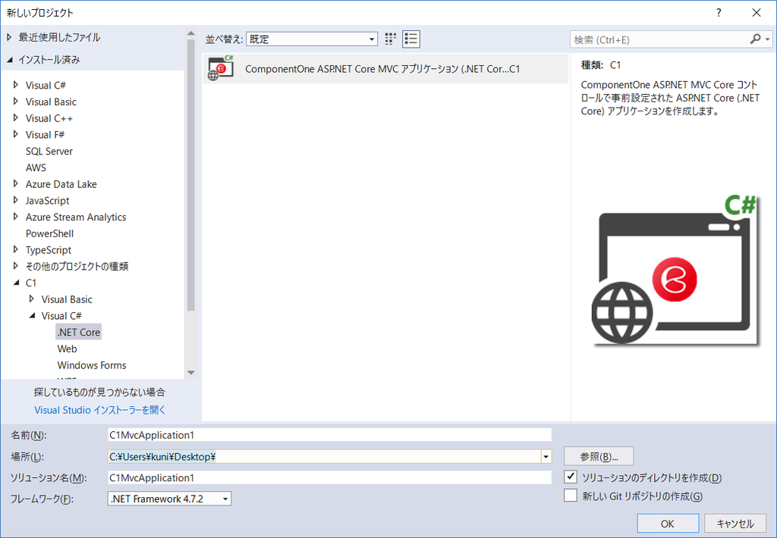777x538 pixels.
Task: Expand Visual F# node
Action: coord(15,134)
